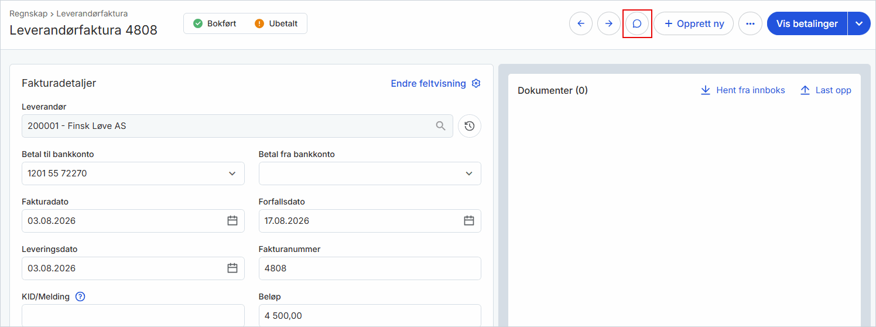Click the Leveringsdato date field
The image size is (876, 327).
[x=133, y=268]
